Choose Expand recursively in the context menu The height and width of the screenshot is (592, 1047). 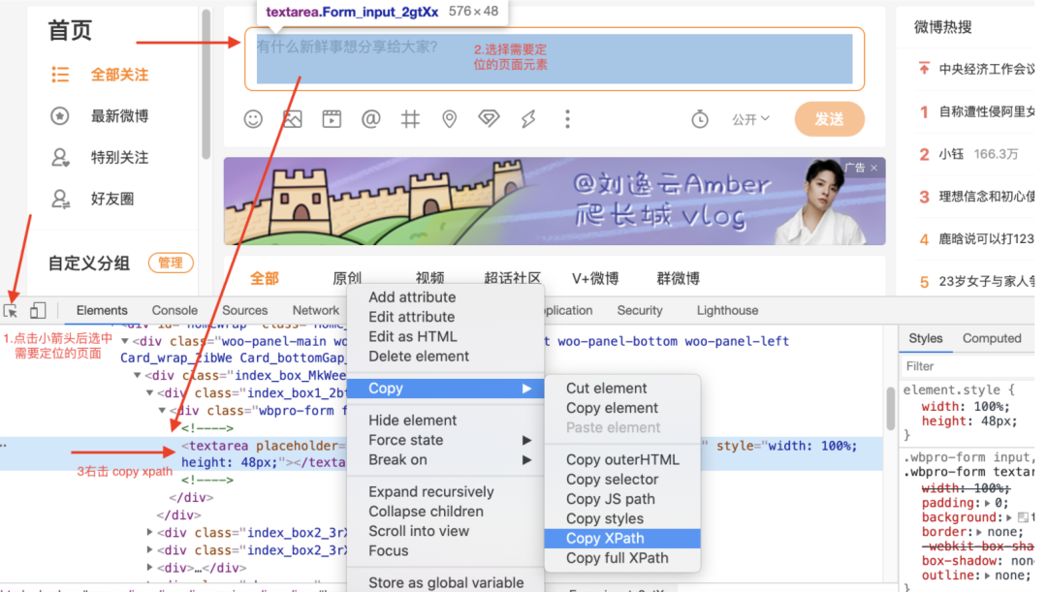445,492
